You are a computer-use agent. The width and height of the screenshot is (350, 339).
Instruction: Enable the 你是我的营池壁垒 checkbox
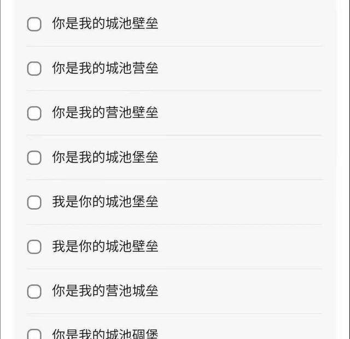[x=34, y=113]
